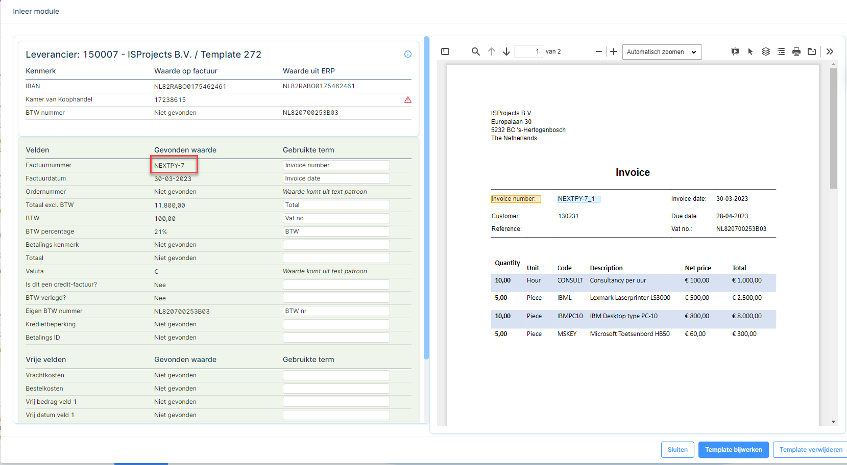This screenshot has height=465, width=847.
Task: Click the Vrij datum veld 1 term field
Action: tap(336, 415)
